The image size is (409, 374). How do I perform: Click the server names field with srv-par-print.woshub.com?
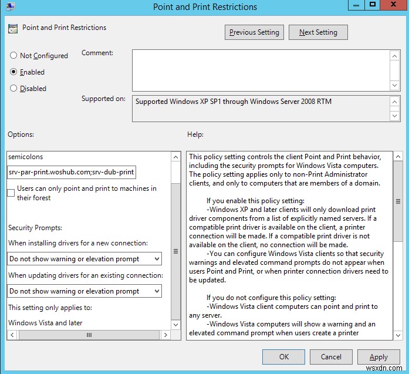pos(72,172)
